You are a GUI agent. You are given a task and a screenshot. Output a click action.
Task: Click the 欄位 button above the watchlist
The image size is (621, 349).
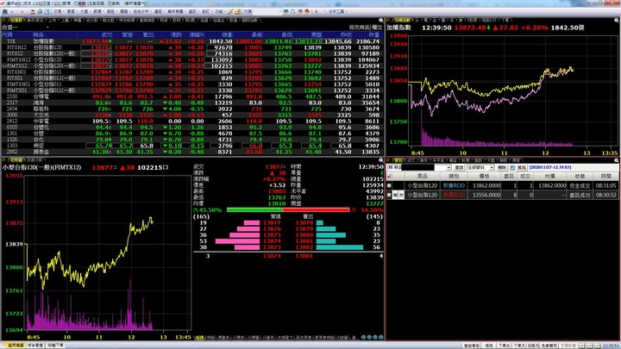377,28
